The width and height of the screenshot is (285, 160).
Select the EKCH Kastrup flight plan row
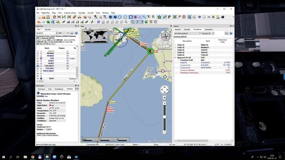[x=57, y=79]
